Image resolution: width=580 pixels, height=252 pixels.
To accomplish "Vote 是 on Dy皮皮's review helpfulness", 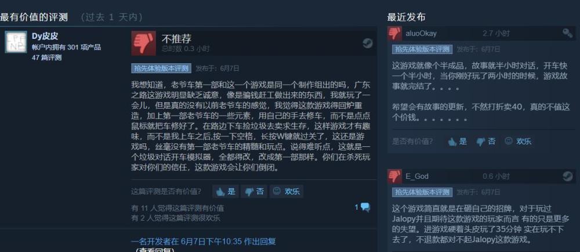I will click(x=226, y=191).
